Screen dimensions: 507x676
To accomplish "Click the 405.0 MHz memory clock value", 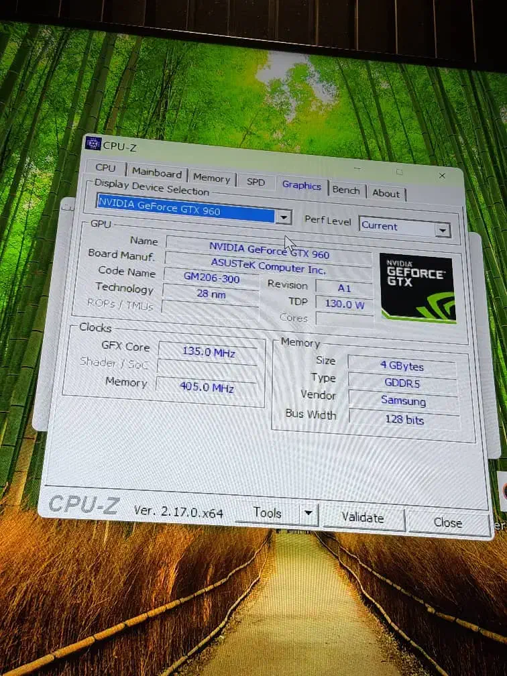I will coord(207,387).
